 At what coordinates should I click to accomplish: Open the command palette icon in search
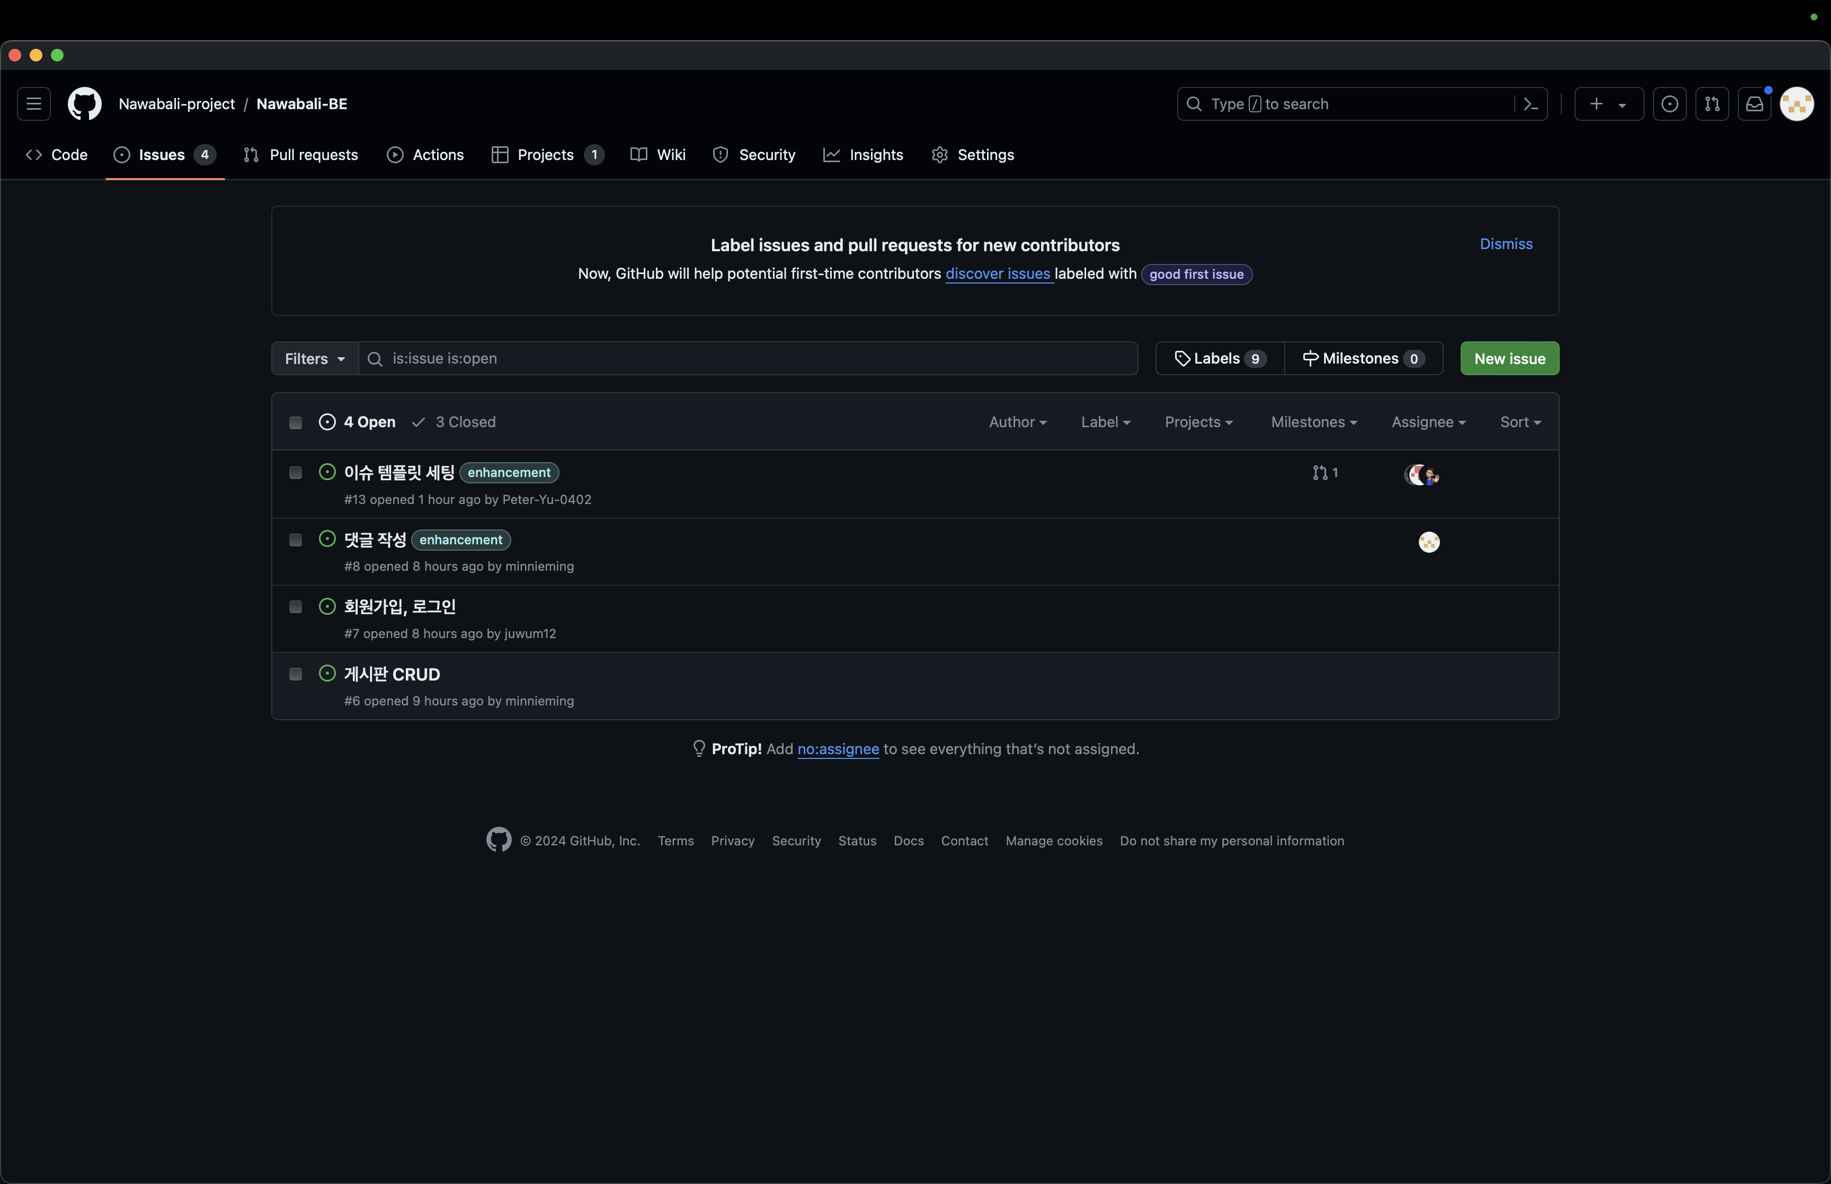pyautogui.click(x=1531, y=104)
